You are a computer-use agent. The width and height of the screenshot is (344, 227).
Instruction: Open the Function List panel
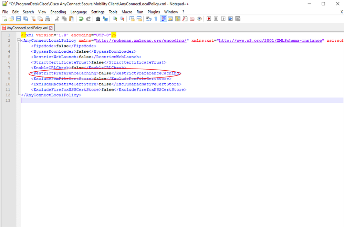[x=185, y=19]
